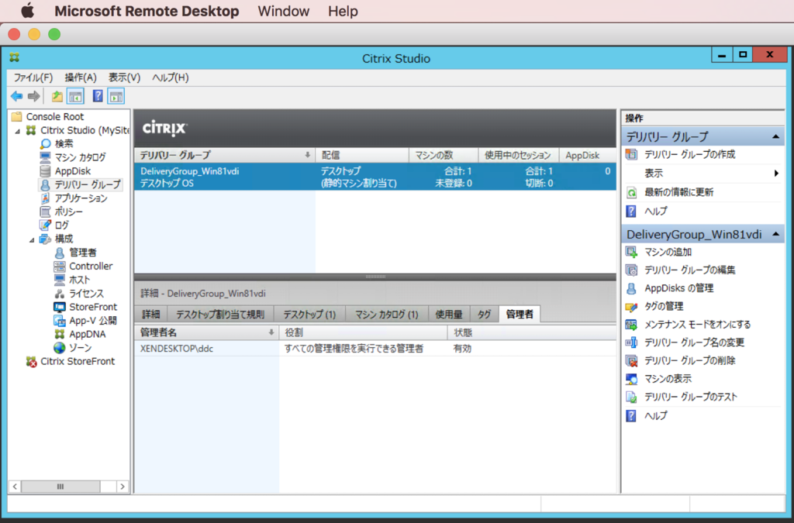Open the 表示(V) menu
Viewport: 794px width, 523px height.
click(x=124, y=77)
